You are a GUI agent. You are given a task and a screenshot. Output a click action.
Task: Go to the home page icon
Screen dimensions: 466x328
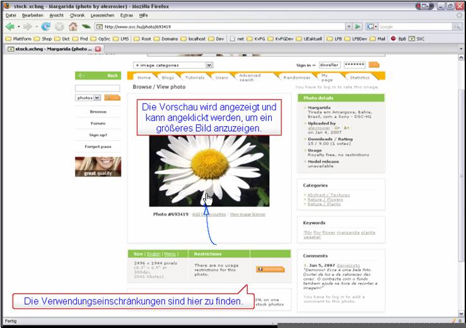pyautogui.click(x=73, y=26)
